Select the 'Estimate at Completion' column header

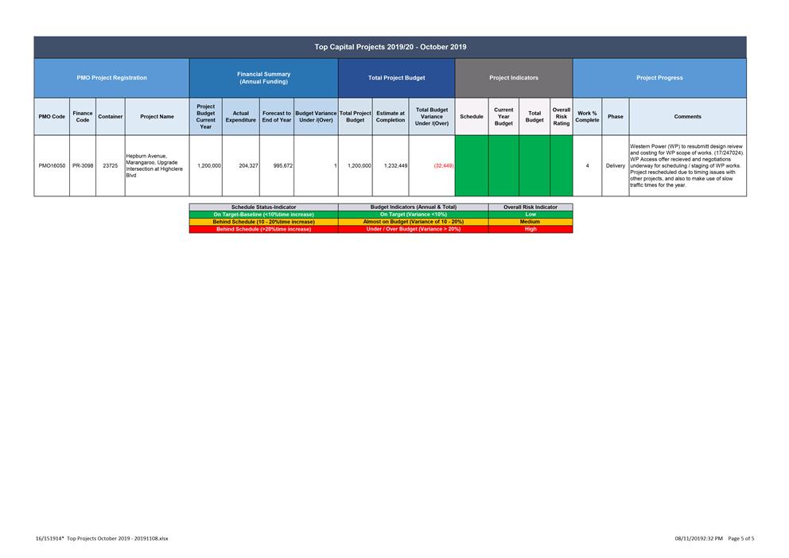tap(391, 117)
